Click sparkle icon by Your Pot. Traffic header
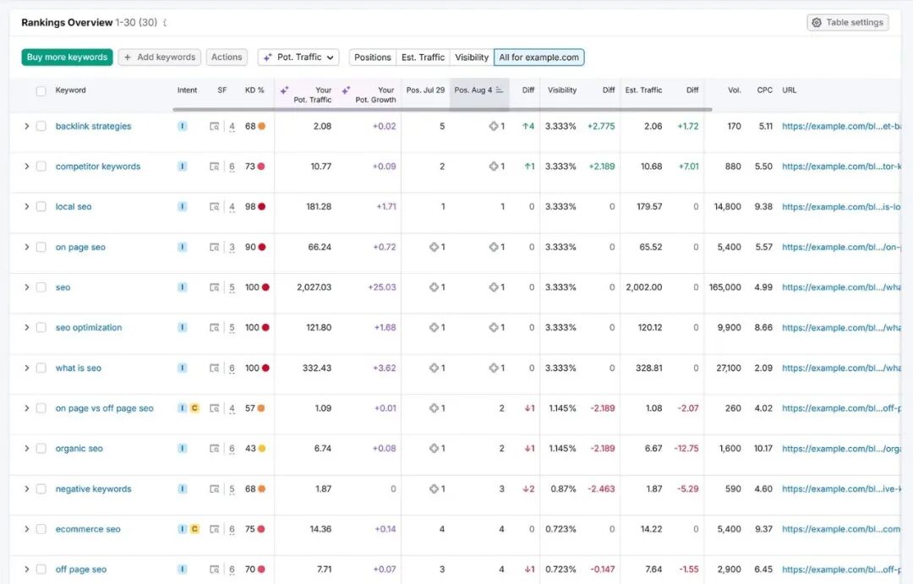Viewport: 913px width, 584px height. [285, 90]
